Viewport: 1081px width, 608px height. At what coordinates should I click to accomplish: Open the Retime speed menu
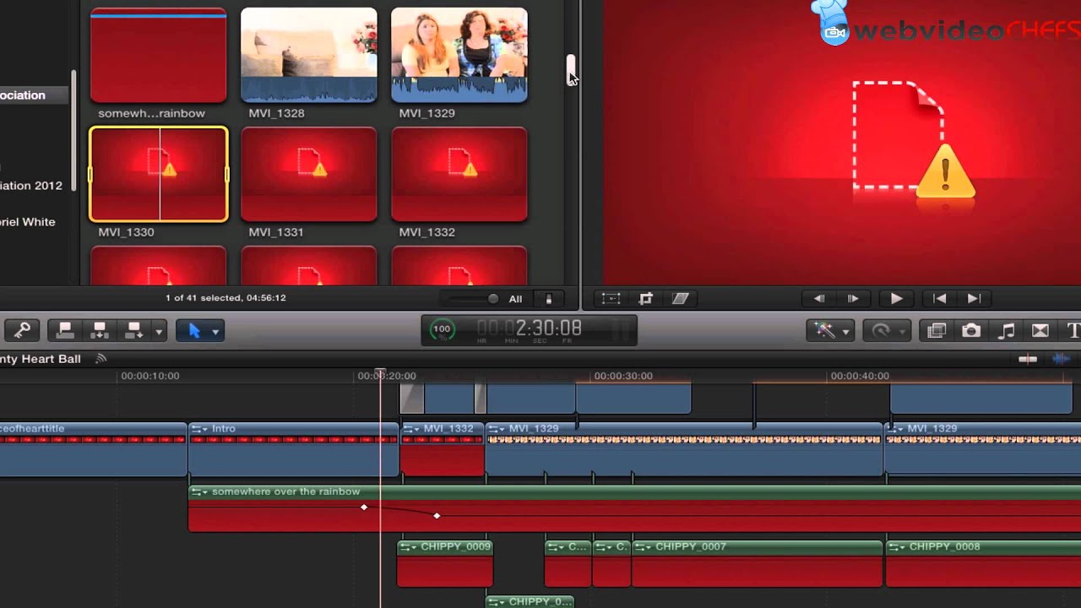click(x=888, y=331)
